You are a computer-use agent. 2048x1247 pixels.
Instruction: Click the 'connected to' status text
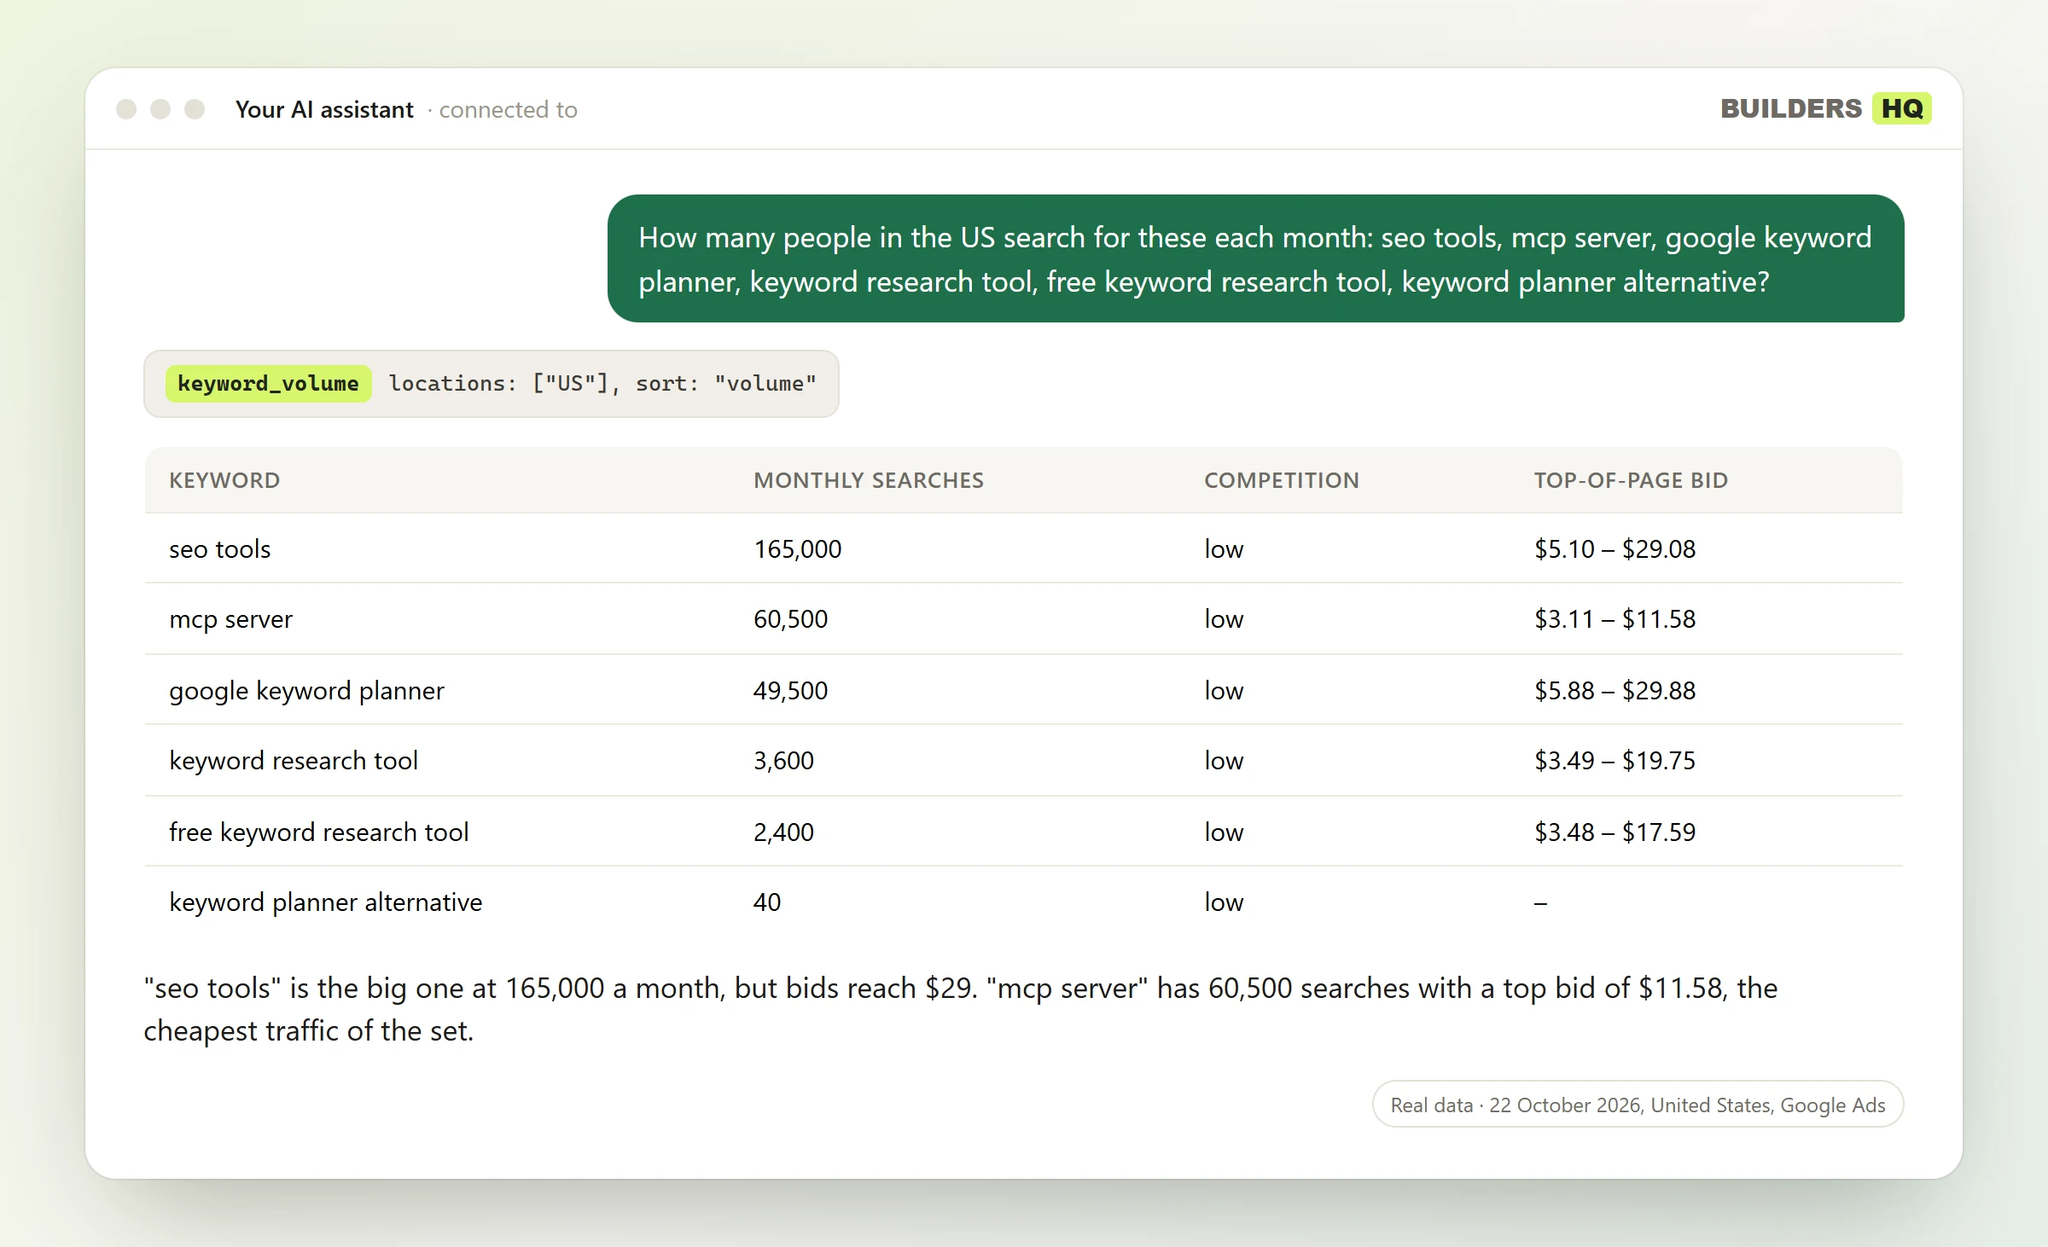(x=508, y=109)
